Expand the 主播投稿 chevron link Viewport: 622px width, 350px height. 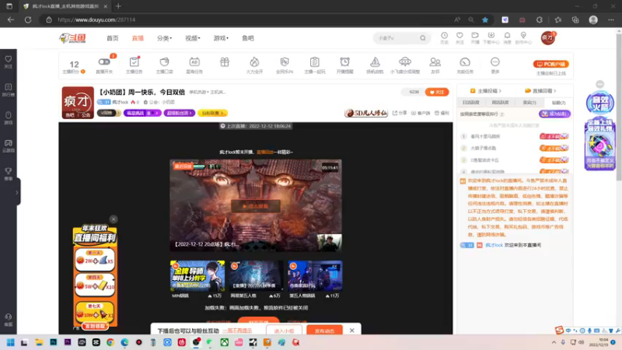485,91
